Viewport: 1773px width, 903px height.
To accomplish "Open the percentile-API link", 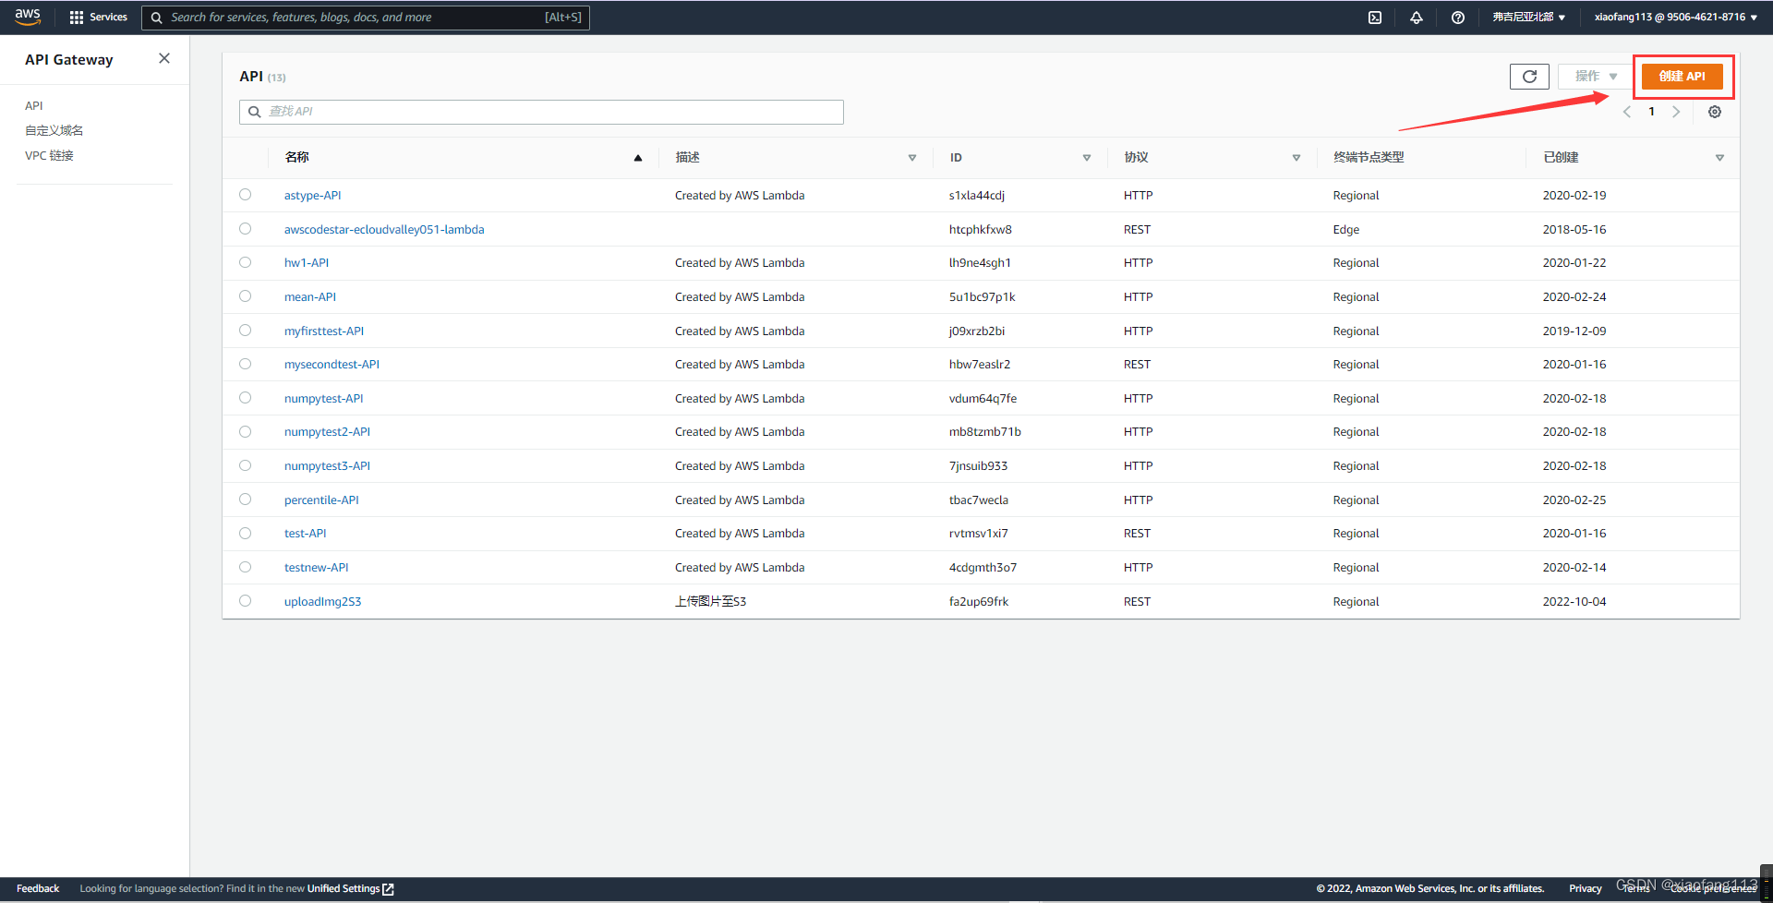I will click(321, 500).
